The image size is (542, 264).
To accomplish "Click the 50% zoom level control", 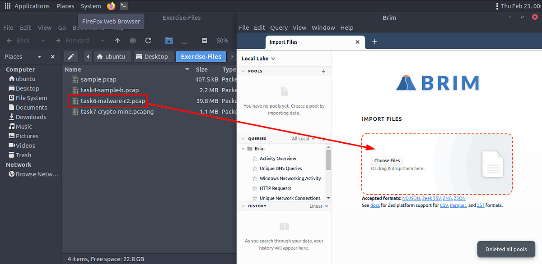I will [x=222, y=40].
